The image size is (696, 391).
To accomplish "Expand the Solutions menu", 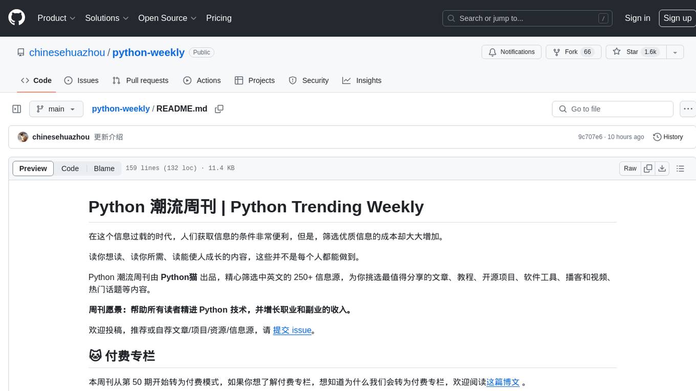I will pyautogui.click(x=106, y=18).
